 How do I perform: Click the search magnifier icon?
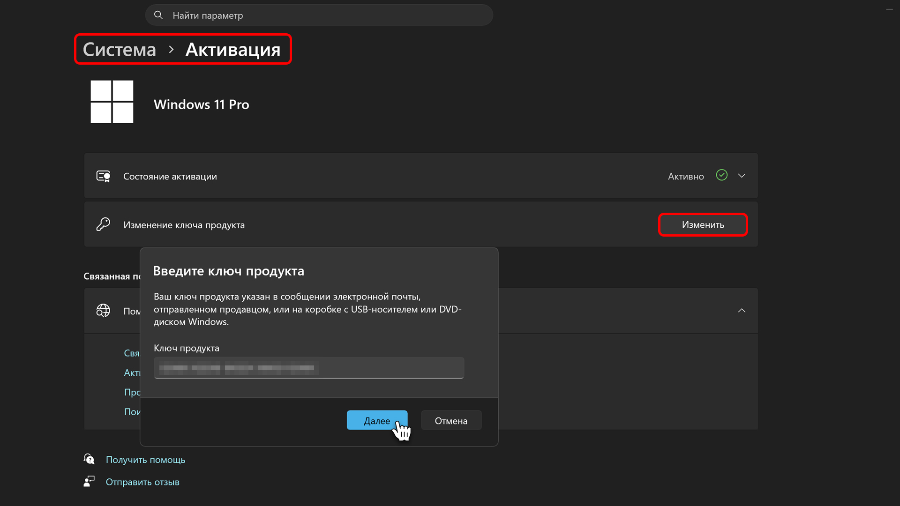(x=158, y=15)
